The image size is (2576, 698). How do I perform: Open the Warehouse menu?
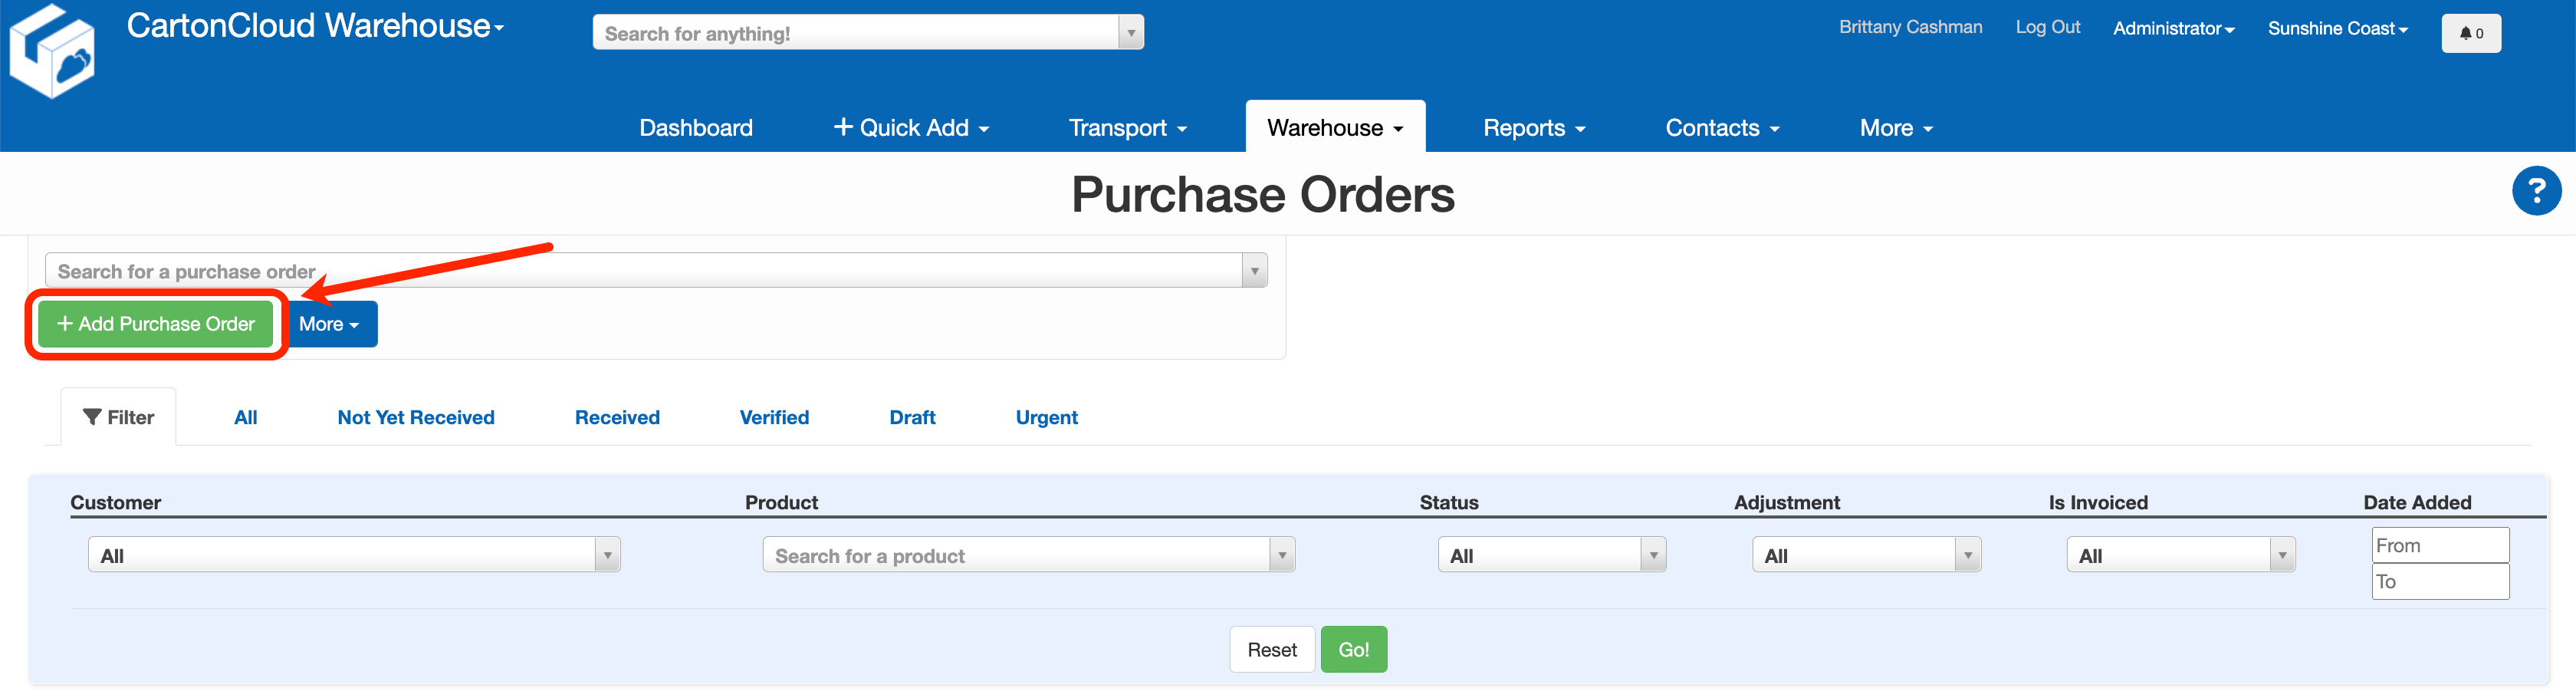(1334, 127)
